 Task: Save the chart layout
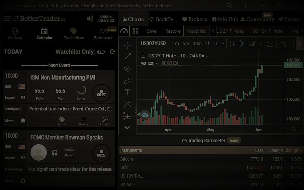[x=151, y=31]
